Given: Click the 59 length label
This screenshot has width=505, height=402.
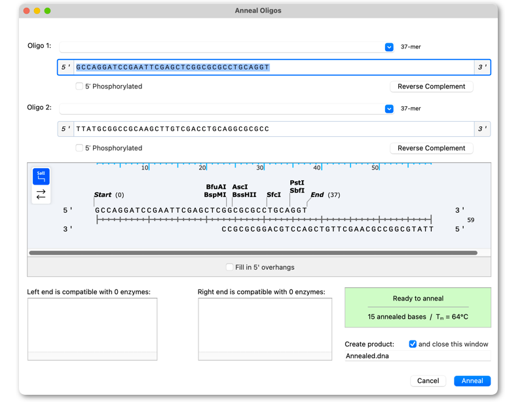Looking at the screenshot, I should (470, 220).
